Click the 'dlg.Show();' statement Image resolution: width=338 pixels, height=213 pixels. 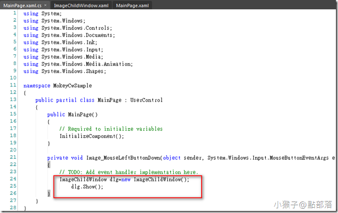[87, 186]
